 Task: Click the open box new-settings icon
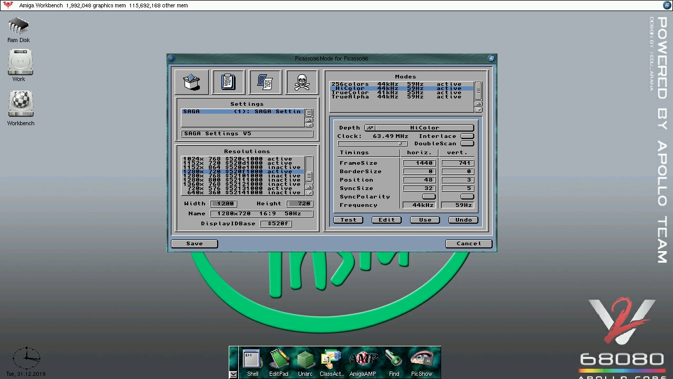(192, 82)
